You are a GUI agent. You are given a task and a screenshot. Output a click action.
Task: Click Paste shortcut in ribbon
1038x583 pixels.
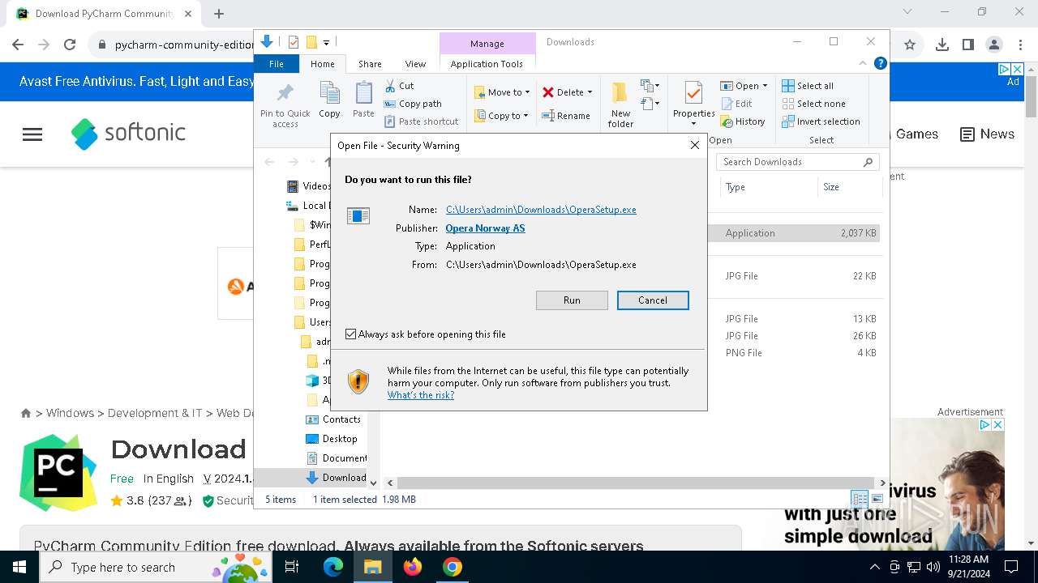(x=421, y=121)
